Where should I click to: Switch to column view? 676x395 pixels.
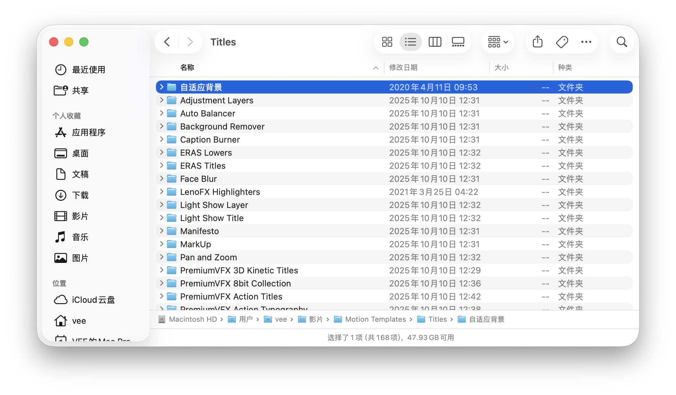point(435,42)
